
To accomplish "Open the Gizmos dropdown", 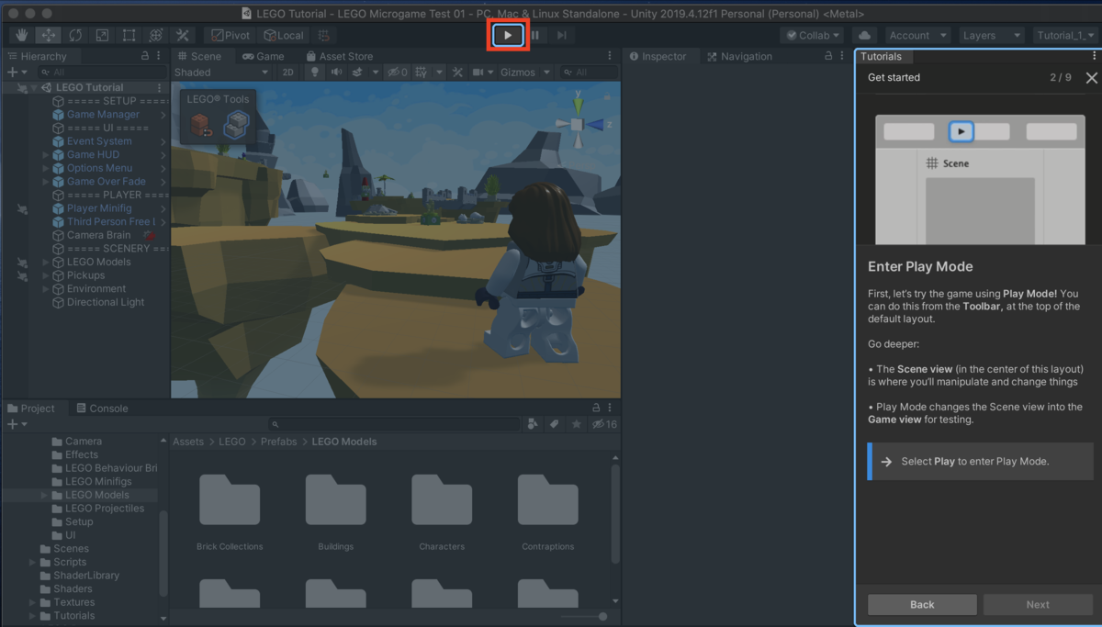I will 525,72.
